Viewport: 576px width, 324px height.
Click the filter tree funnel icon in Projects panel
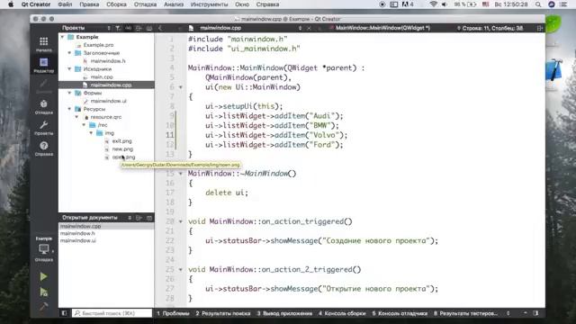(x=118, y=28)
